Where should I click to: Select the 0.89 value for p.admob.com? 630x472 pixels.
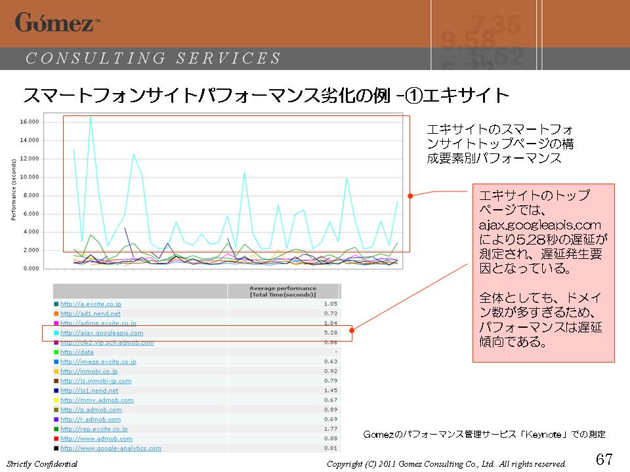[x=331, y=410]
